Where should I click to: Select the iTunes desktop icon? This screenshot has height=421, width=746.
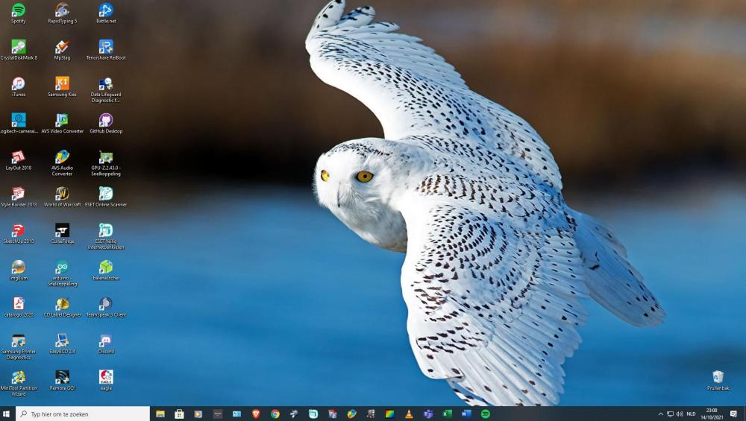(18, 84)
